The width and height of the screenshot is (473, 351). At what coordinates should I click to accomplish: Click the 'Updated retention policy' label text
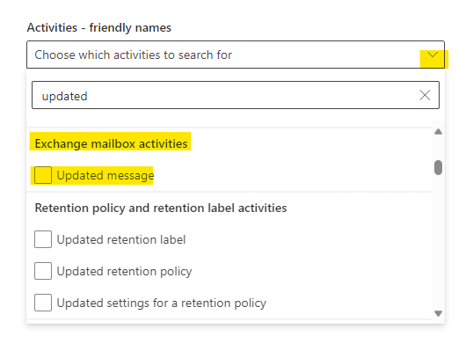124,271
